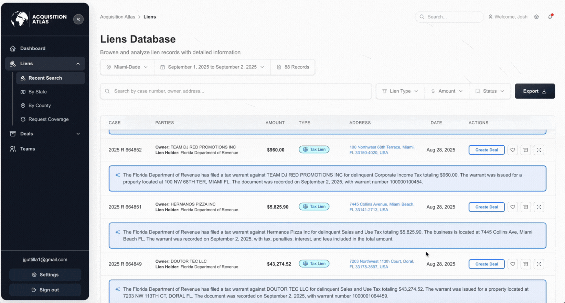The width and height of the screenshot is (565, 303).
Task: Favorite the TEAM DJ RED PROMOTIONS lien with heart
Action: coord(512,150)
